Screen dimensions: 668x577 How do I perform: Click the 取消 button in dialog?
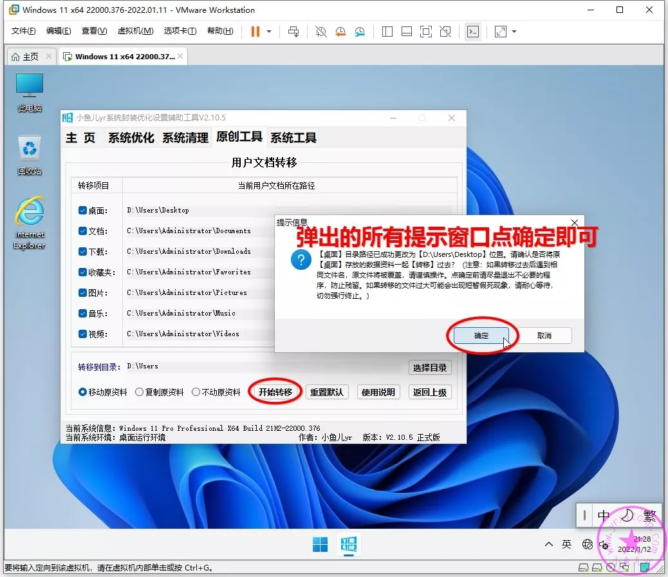(544, 336)
